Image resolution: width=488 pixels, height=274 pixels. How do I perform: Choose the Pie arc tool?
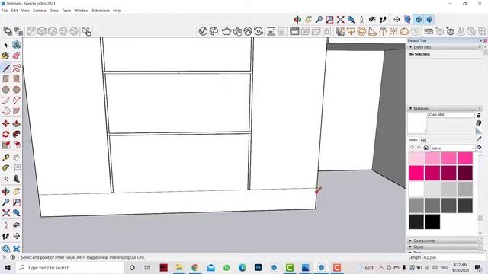click(x=17, y=111)
